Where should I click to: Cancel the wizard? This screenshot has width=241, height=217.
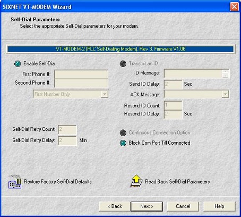pyautogui.click(x=183, y=206)
